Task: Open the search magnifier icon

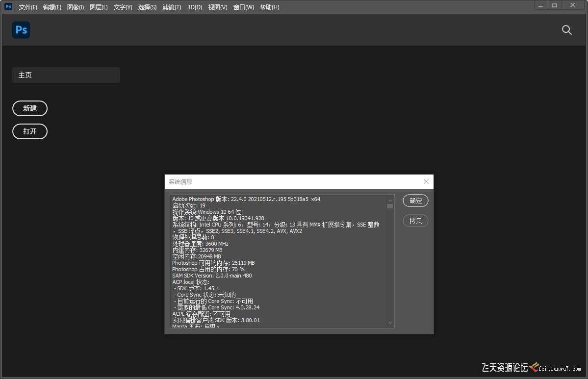Action: (566, 30)
